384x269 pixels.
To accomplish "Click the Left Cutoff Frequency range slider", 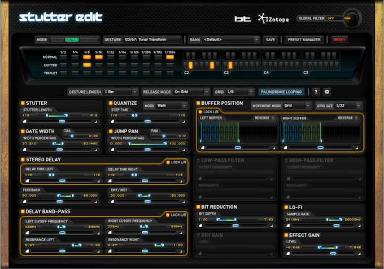I will 62,227.
